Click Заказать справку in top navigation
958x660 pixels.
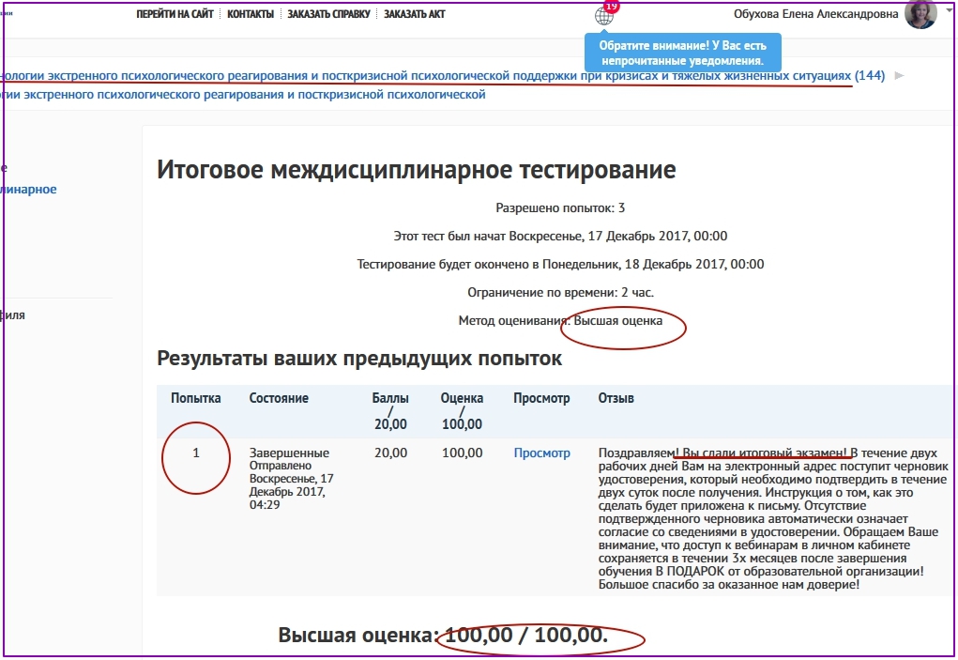(328, 14)
